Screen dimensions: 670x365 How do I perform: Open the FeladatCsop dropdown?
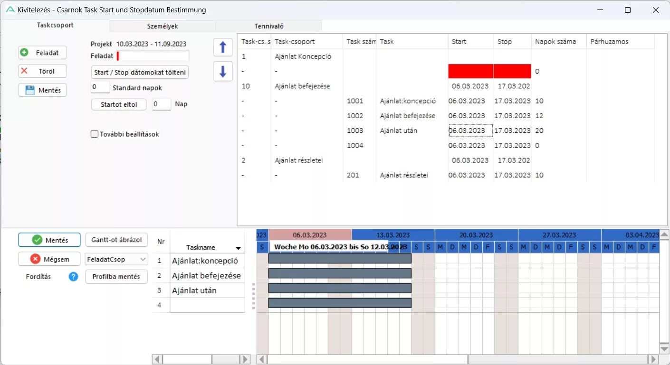116,259
